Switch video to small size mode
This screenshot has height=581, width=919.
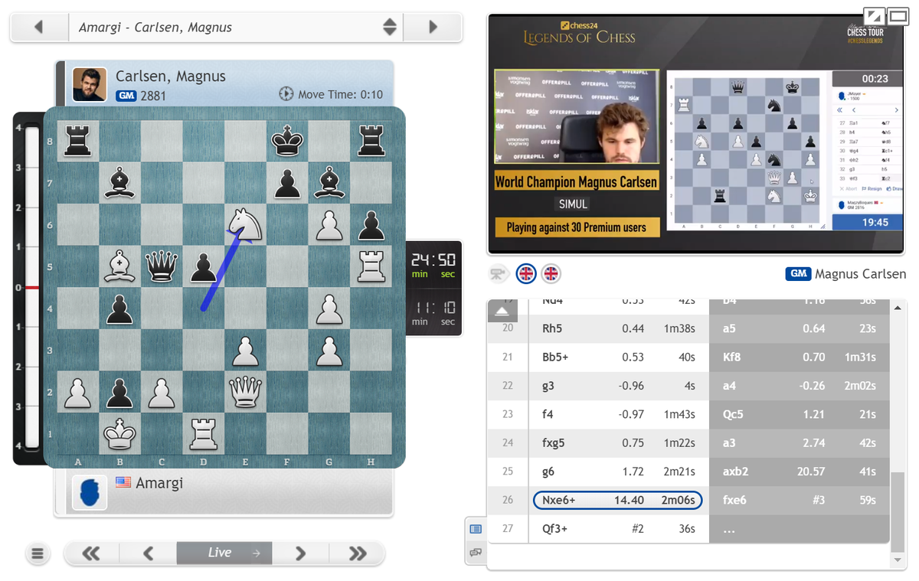click(873, 16)
